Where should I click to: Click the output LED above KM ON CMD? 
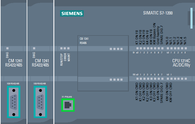point(168,79)
